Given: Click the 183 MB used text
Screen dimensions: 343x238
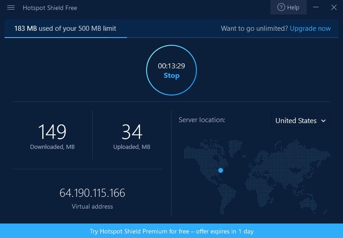Looking at the screenshot, I should click(65, 29).
